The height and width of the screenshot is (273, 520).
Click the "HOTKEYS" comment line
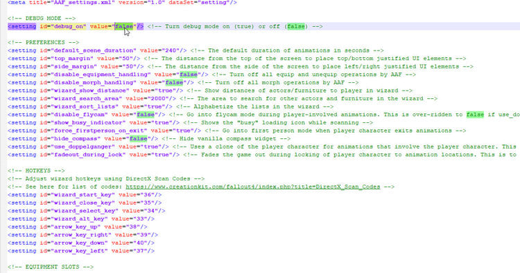36,171
